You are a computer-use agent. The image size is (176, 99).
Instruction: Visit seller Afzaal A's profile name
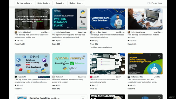(96, 77)
